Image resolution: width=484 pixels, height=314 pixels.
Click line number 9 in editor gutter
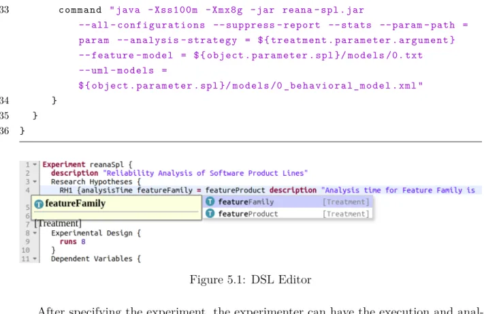pyautogui.click(x=27, y=241)
